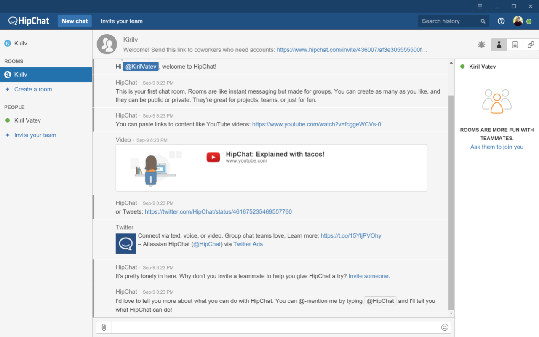
Task: Click the @HipChat Twitter handle link
Action: [207, 244]
